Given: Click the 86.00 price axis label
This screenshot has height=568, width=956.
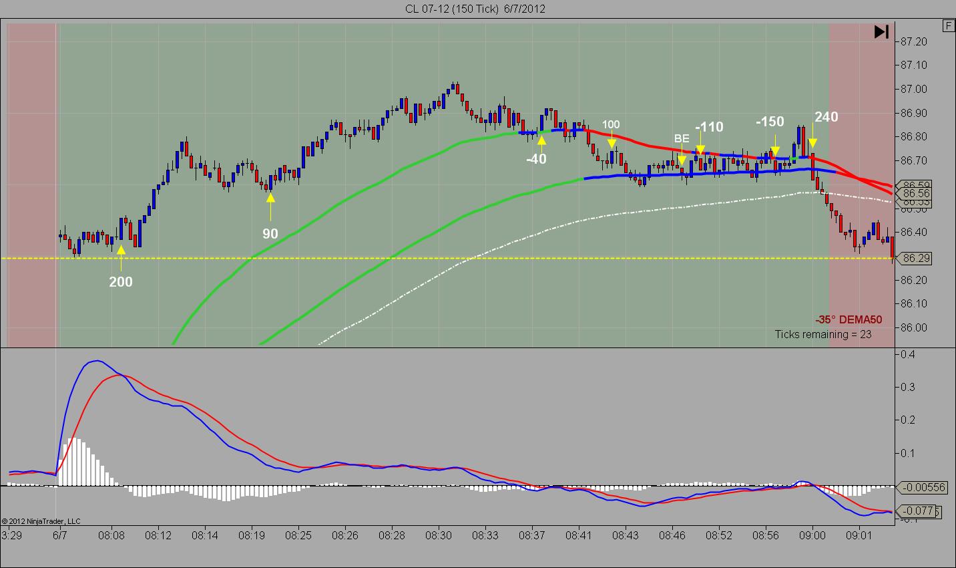Looking at the screenshot, I should 913,327.
